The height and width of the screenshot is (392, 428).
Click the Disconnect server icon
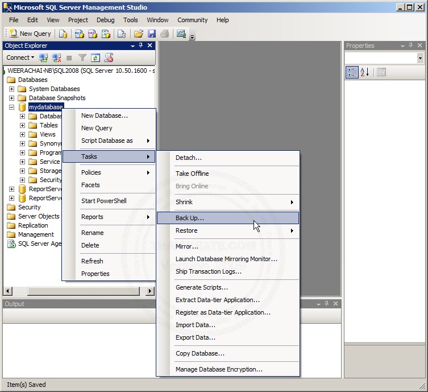pyautogui.click(x=56, y=57)
